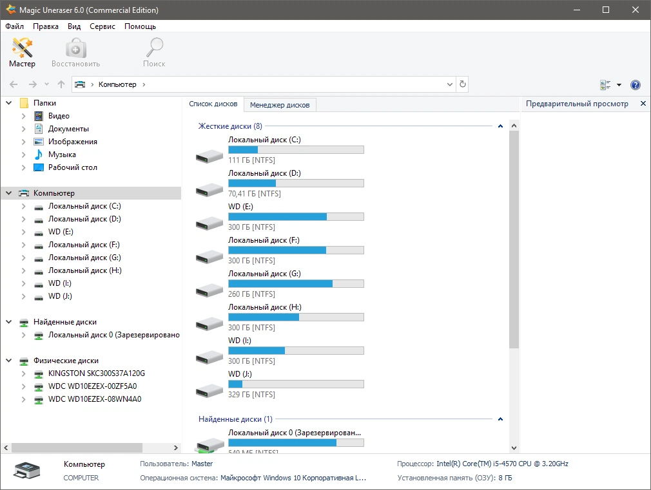Image resolution: width=651 pixels, height=490 pixels.
Task: Select Локальный диск (C:) tree item
Action: [84, 206]
